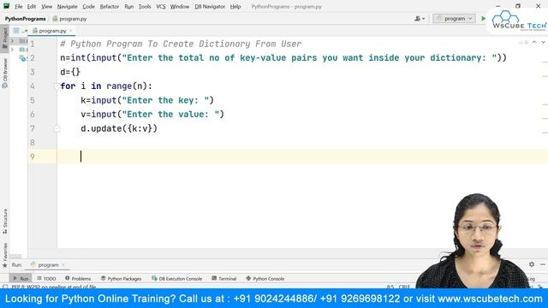Select PythonPrograms breadcrumb

point(25,19)
